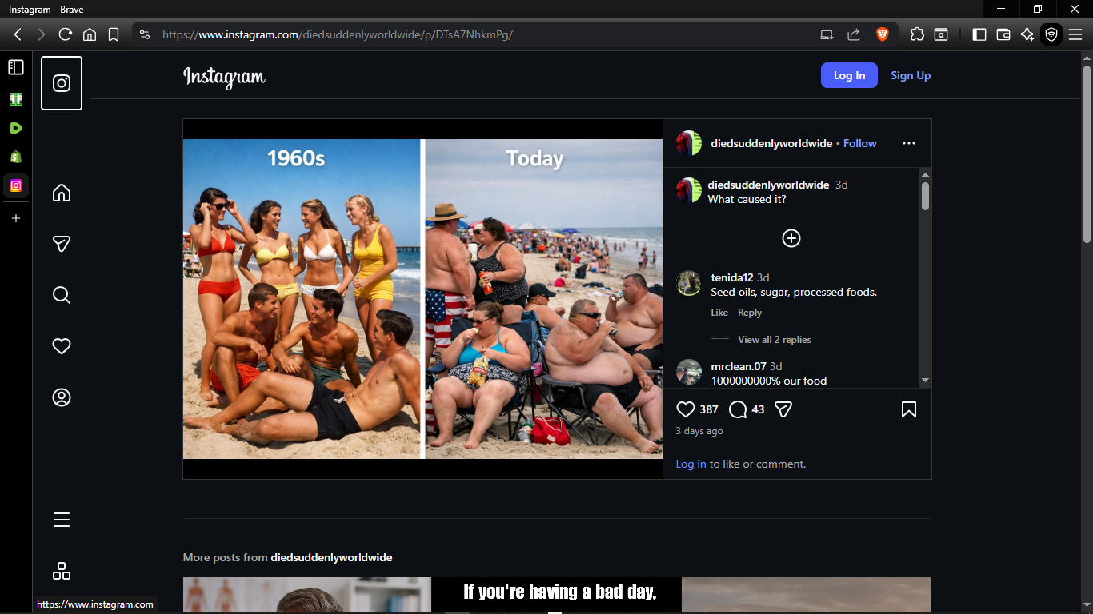Open the three-dot post options menu
This screenshot has height=614, width=1093.
(908, 143)
